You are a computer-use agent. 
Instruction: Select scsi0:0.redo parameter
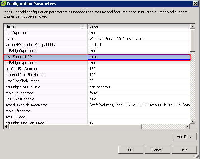[x=46, y=117]
